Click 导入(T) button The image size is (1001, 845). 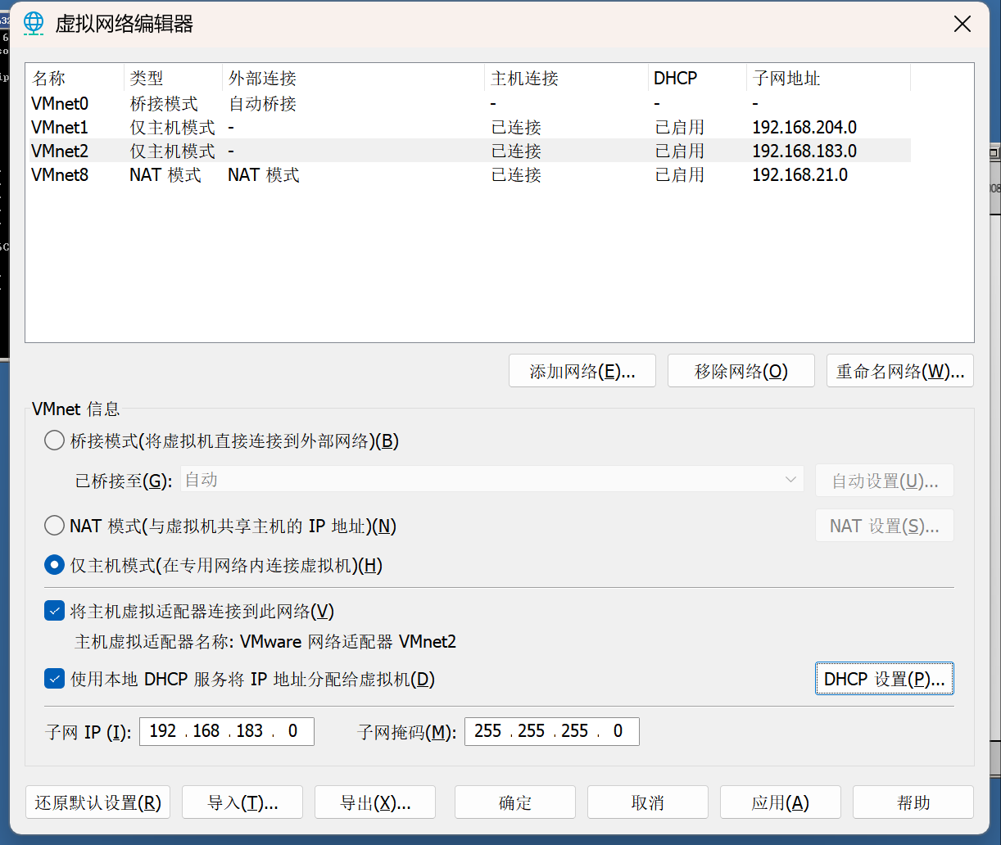242,802
